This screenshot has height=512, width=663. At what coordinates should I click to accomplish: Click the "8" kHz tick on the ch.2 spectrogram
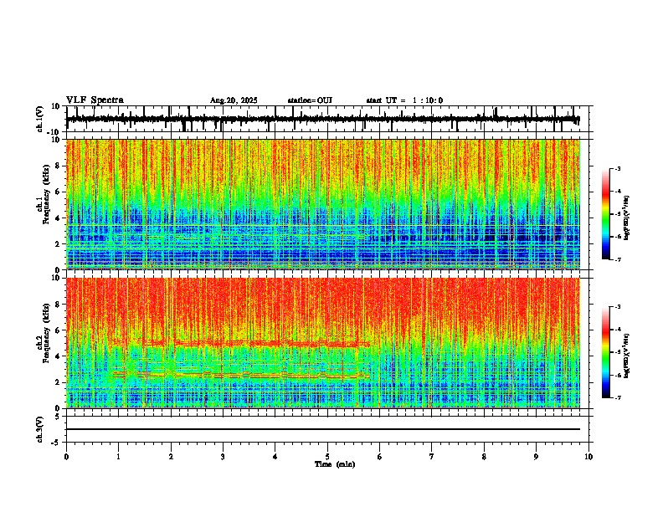59,305
